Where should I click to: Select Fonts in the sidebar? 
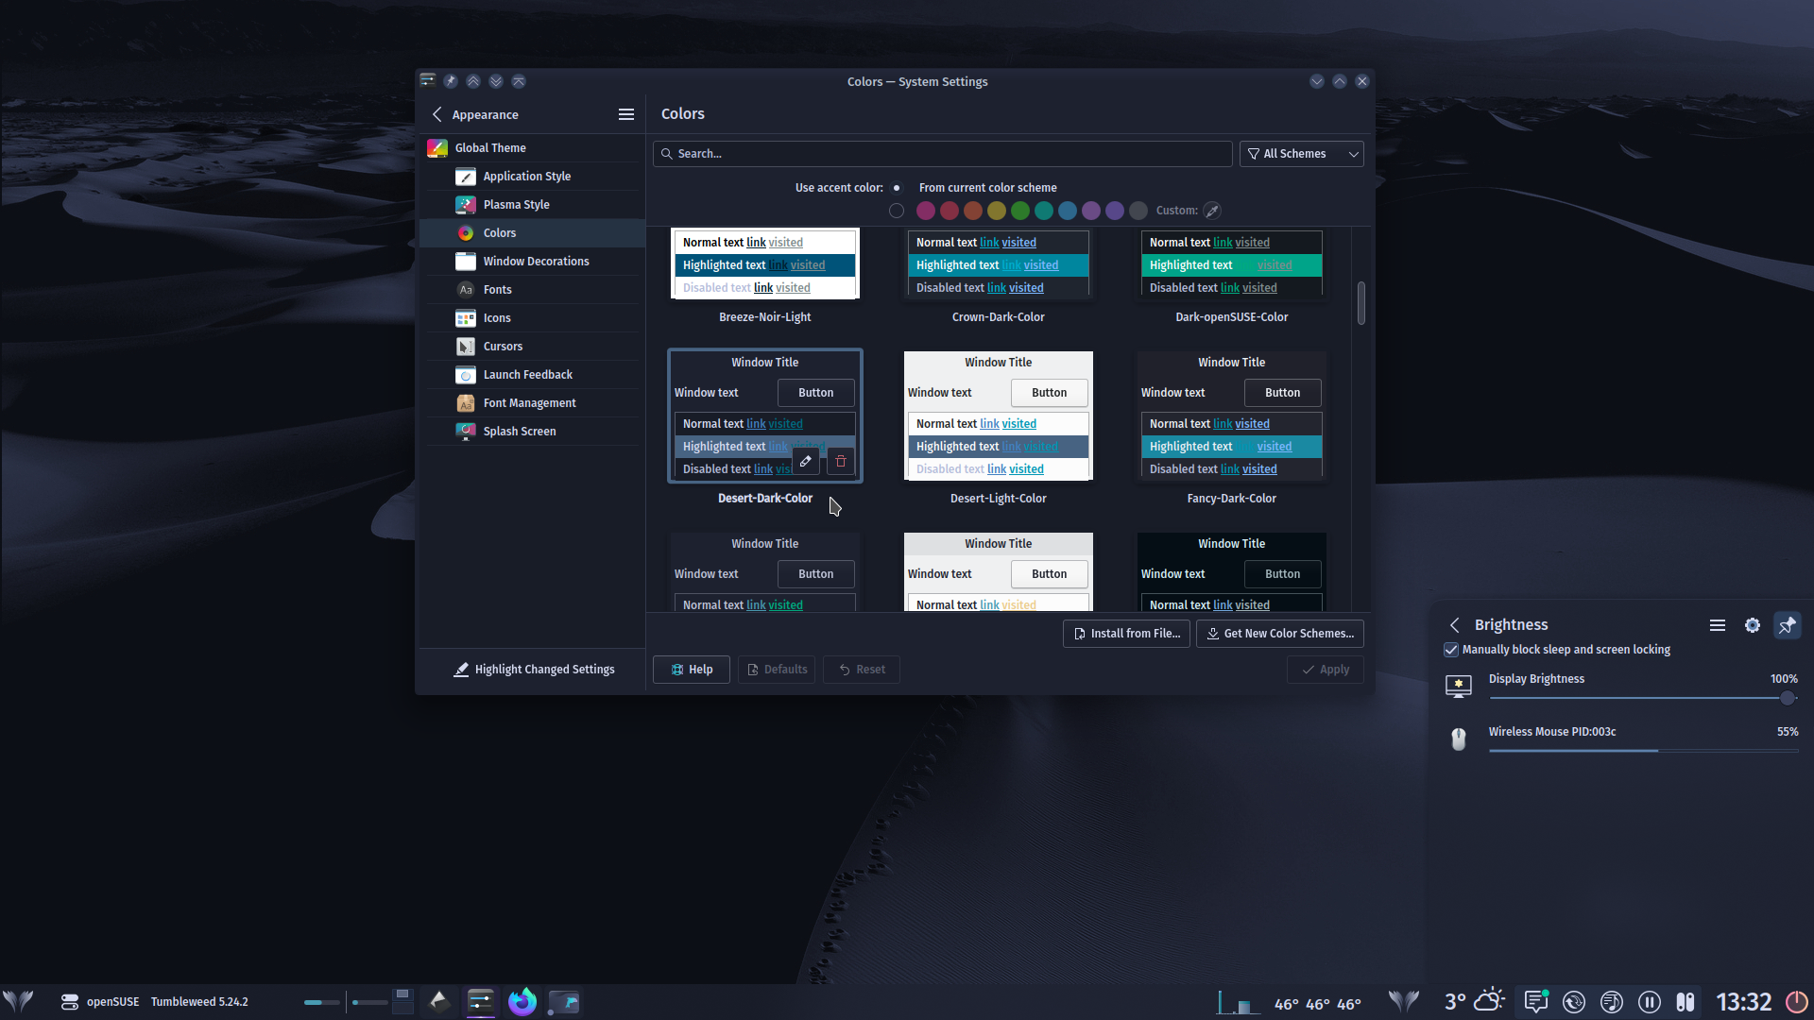click(x=532, y=290)
